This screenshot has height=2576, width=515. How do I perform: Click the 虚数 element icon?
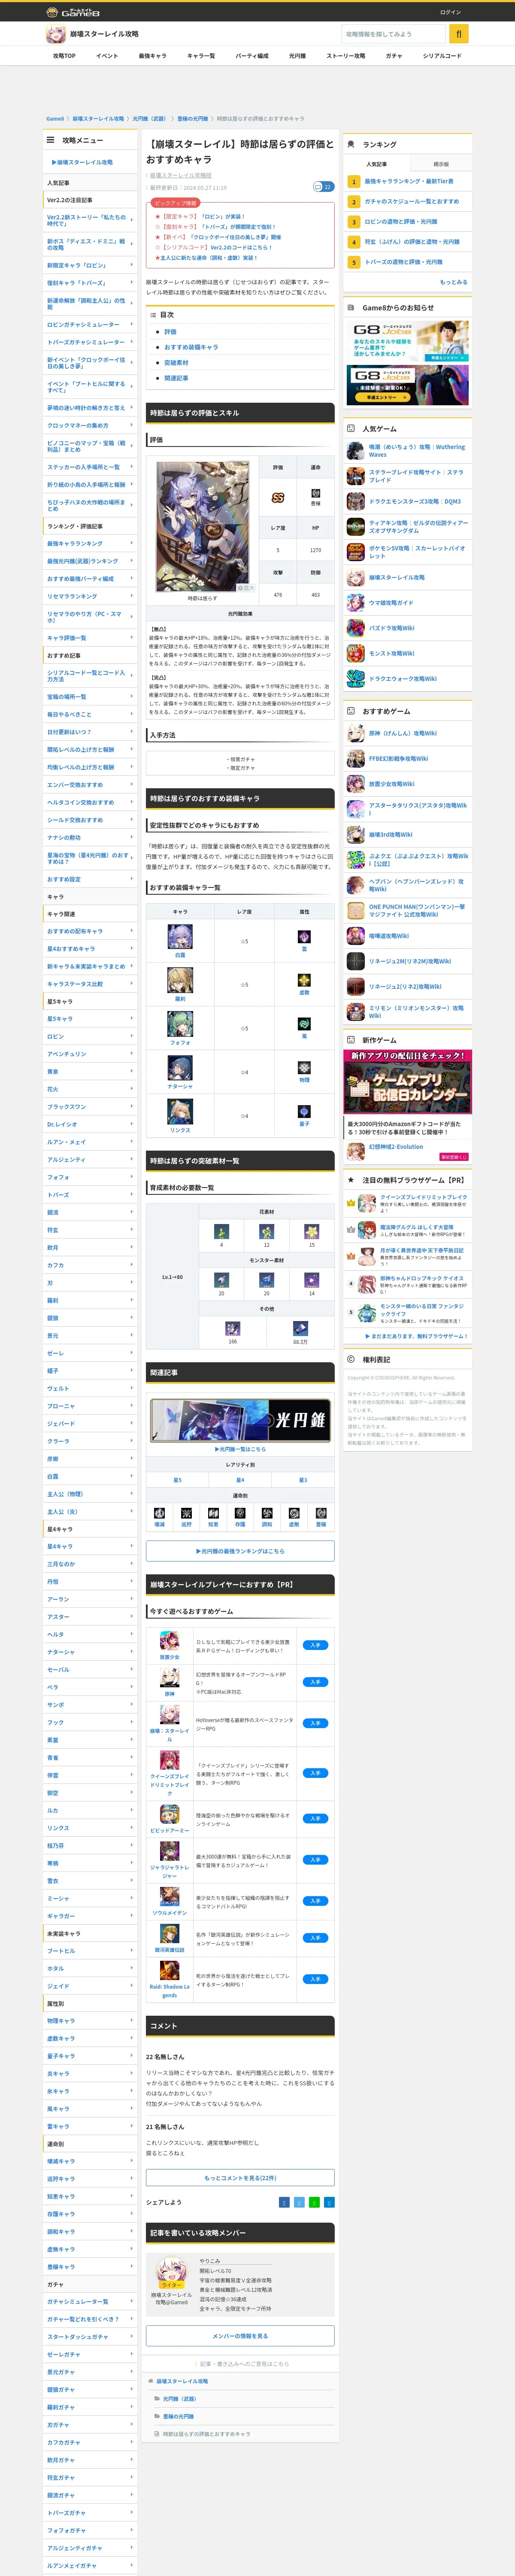[x=304, y=980]
